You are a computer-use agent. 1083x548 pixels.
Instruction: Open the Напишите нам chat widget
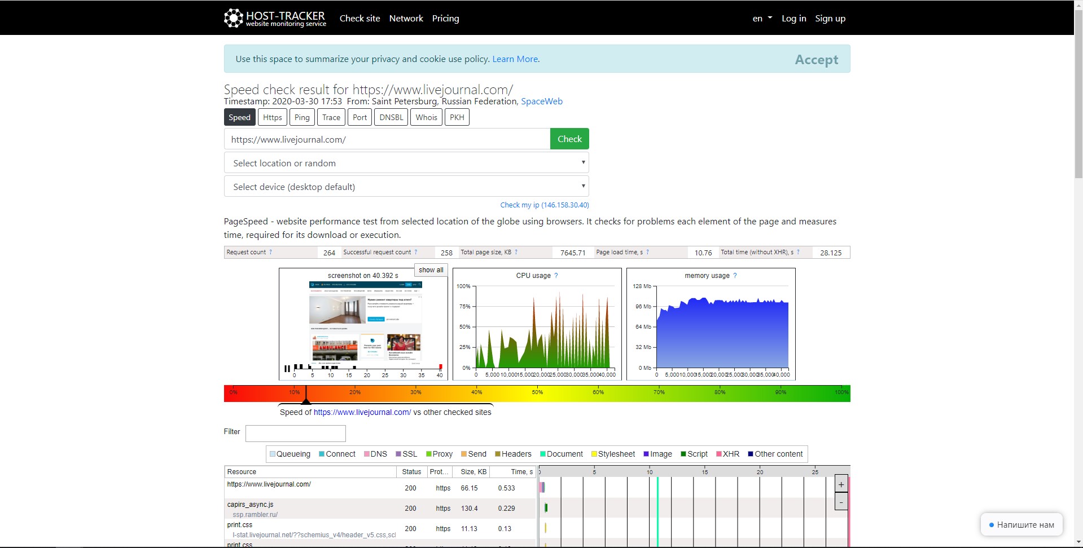(x=1021, y=524)
